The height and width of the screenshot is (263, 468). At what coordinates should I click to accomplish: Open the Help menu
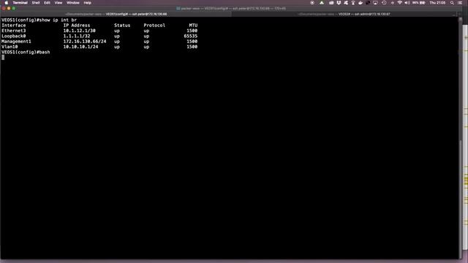(88, 3)
